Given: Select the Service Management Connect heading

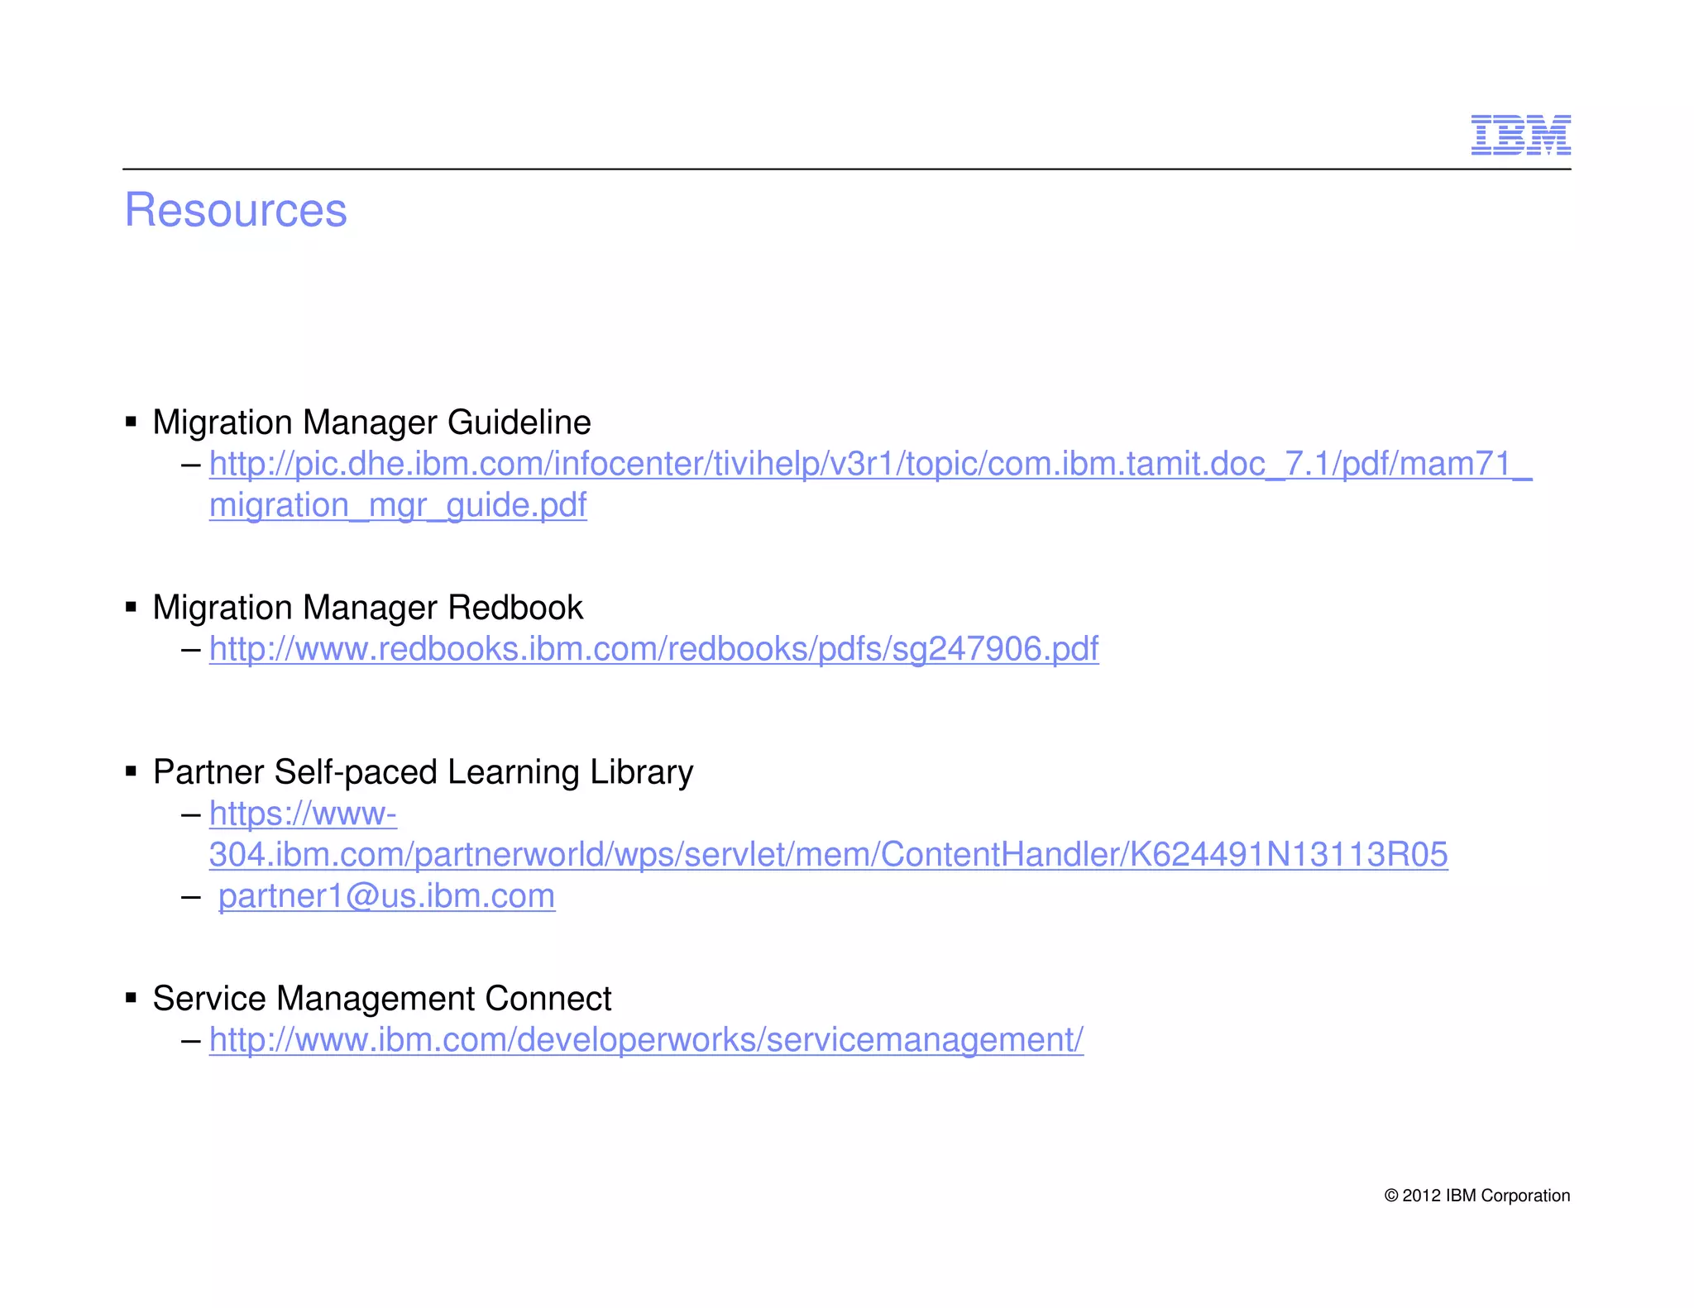Looking at the screenshot, I should (382, 999).
